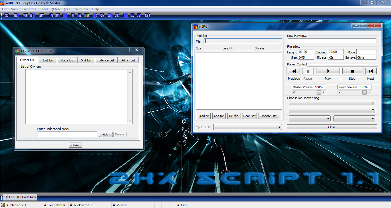Click the Friend List title bar icon
The image size is (391, 208).
coord(17,51)
